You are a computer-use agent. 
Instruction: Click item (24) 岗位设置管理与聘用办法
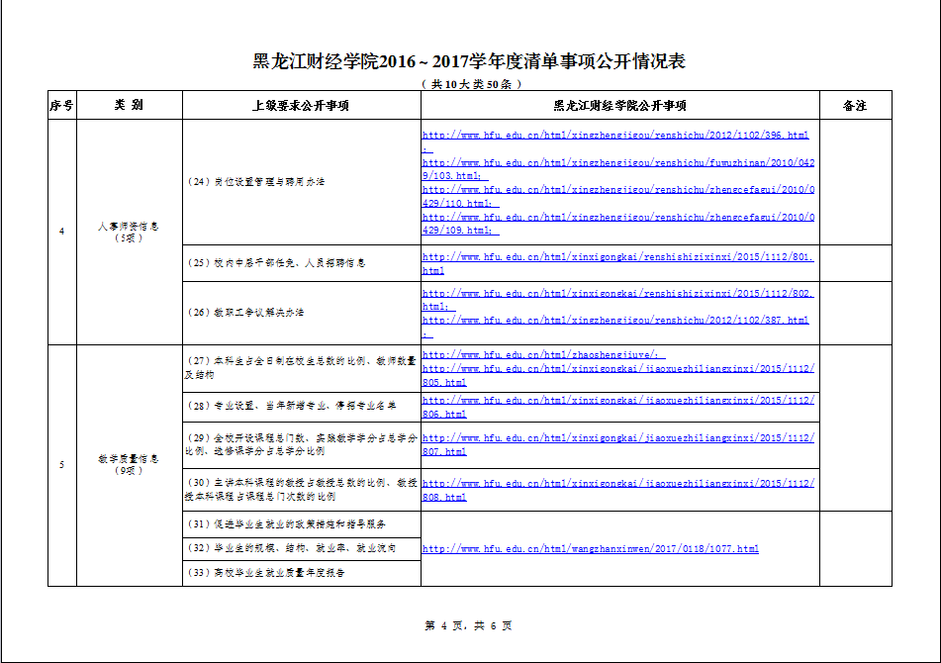(x=256, y=182)
